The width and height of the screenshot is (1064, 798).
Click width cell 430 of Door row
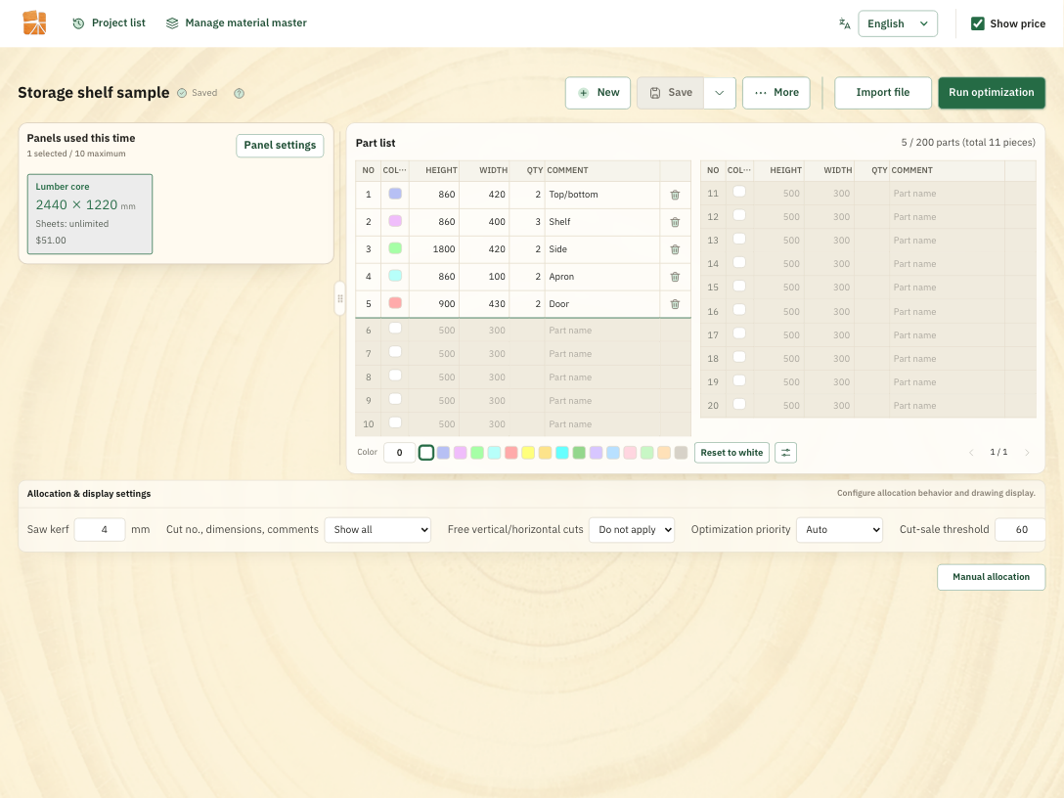[x=484, y=304]
